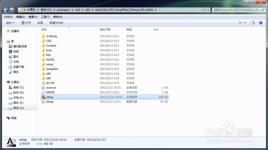
Task: Open the 工具(T) menu
Action: pyautogui.click(x=45, y=17)
